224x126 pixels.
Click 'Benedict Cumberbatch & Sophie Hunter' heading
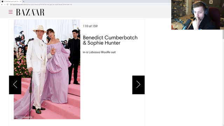click(x=110, y=40)
